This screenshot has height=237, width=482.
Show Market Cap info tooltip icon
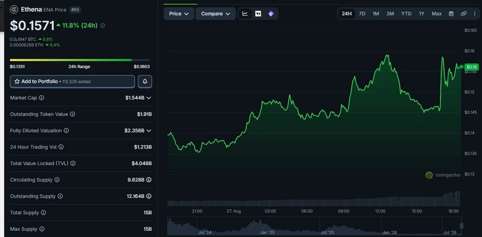coord(41,98)
